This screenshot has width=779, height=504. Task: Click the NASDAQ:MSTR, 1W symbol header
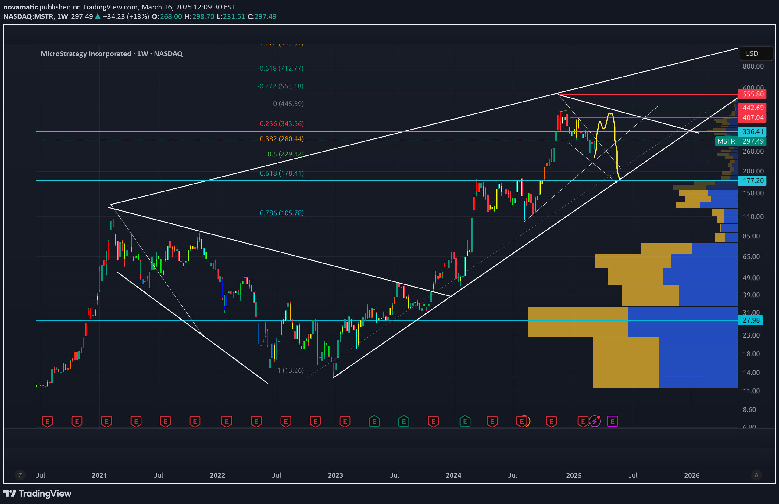tap(36, 16)
